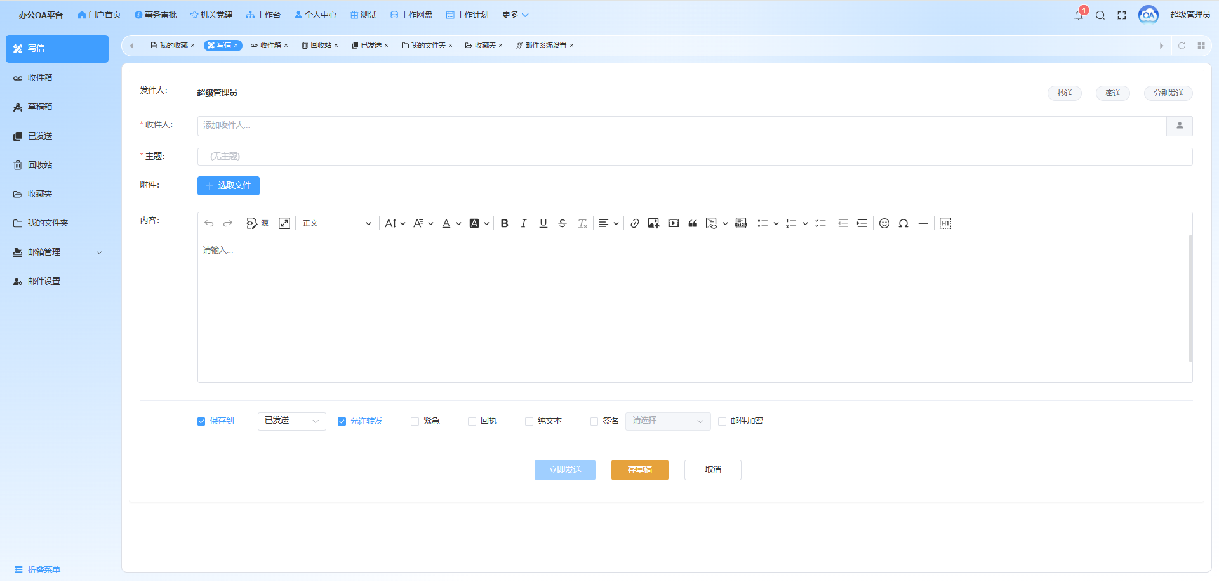
Task: Click the remove format icon
Action: point(582,223)
